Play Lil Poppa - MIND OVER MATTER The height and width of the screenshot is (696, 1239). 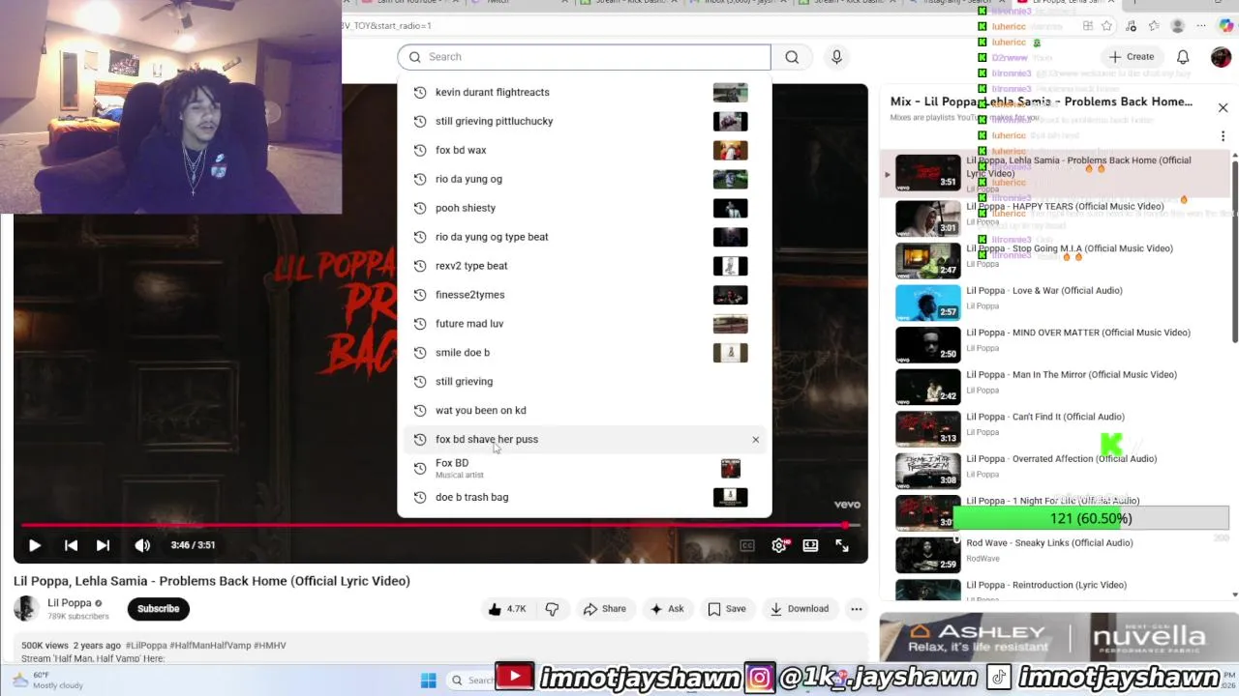click(x=1055, y=344)
